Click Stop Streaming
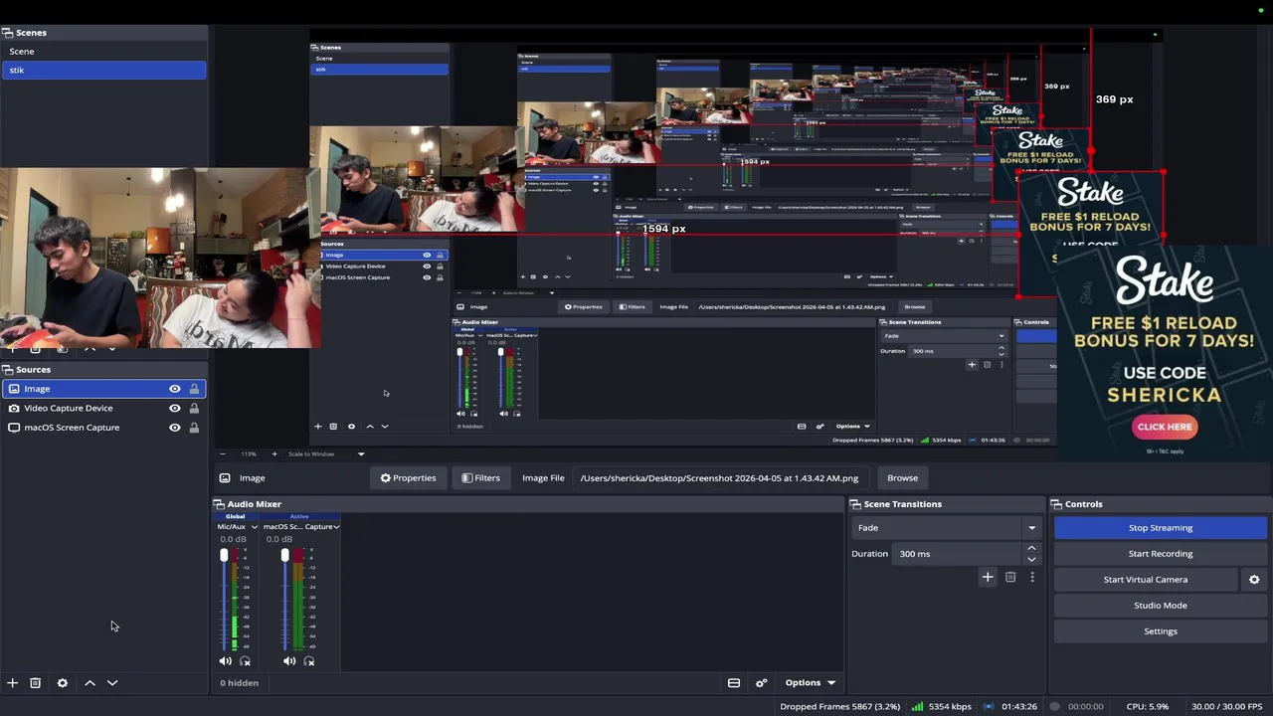Image resolution: width=1273 pixels, height=716 pixels. coord(1160,528)
